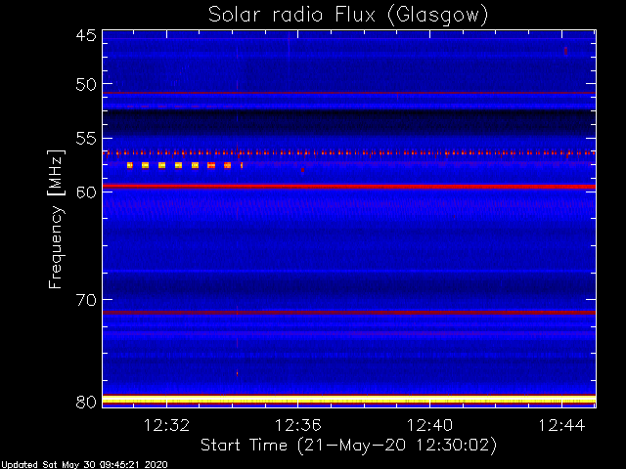
Task: Click the 60 frequency tick label
Action: 86,192
